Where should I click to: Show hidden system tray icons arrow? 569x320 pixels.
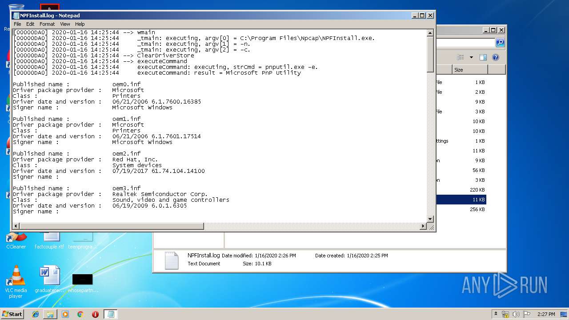coord(496,314)
